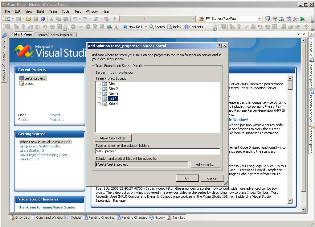This screenshot has height=227, width=315.
Task: Open the Tools menu
Action: (65, 11)
